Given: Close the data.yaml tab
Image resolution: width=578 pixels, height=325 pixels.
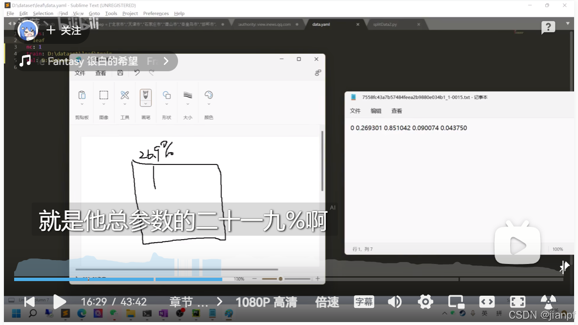Looking at the screenshot, I should coord(358,24).
